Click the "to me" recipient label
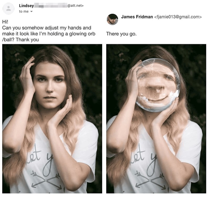Screen dimensions: 210x198 [23, 12]
